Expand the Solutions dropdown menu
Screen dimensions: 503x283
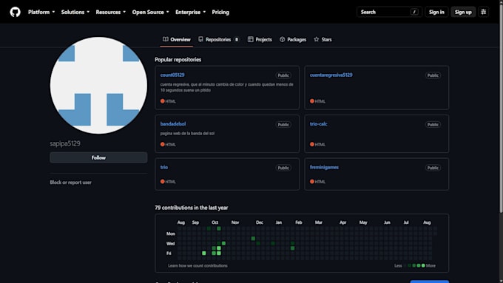coord(75,12)
